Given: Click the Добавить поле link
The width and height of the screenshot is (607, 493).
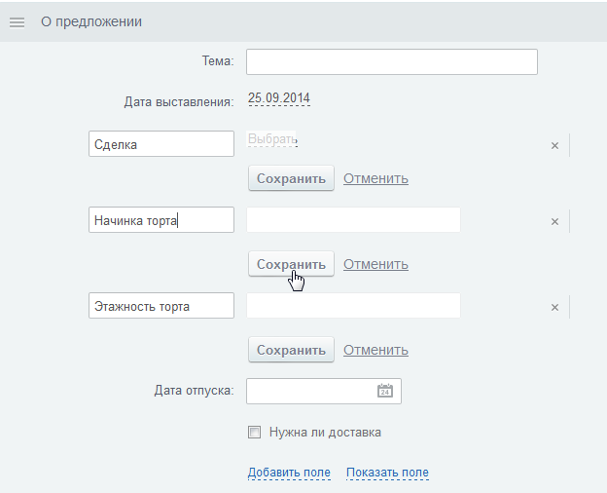Looking at the screenshot, I should [289, 473].
